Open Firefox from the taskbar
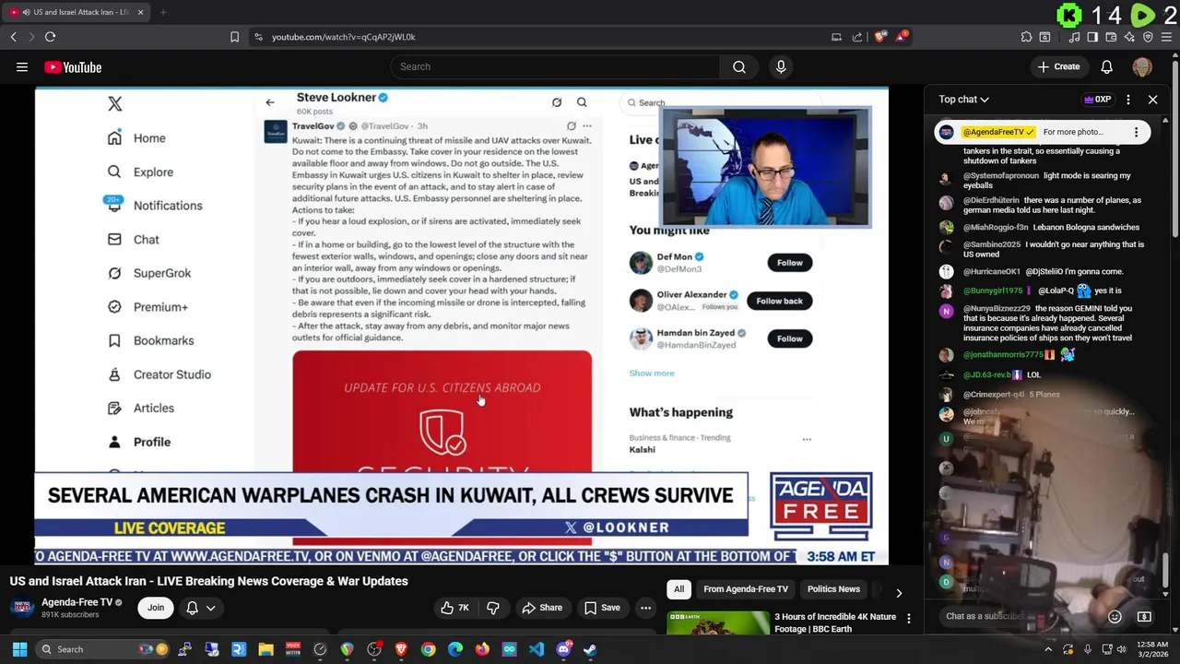This screenshot has width=1180, height=664. [x=482, y=649]
